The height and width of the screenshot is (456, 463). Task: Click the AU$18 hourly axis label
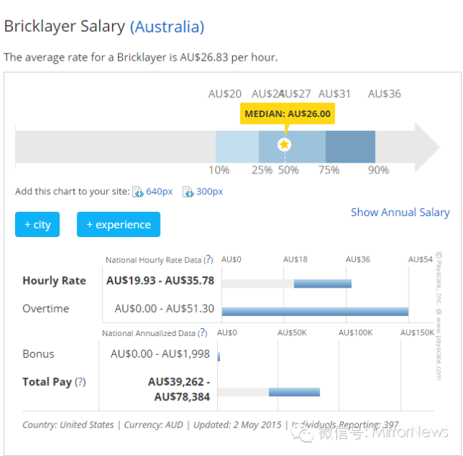(x=295, y=259)
